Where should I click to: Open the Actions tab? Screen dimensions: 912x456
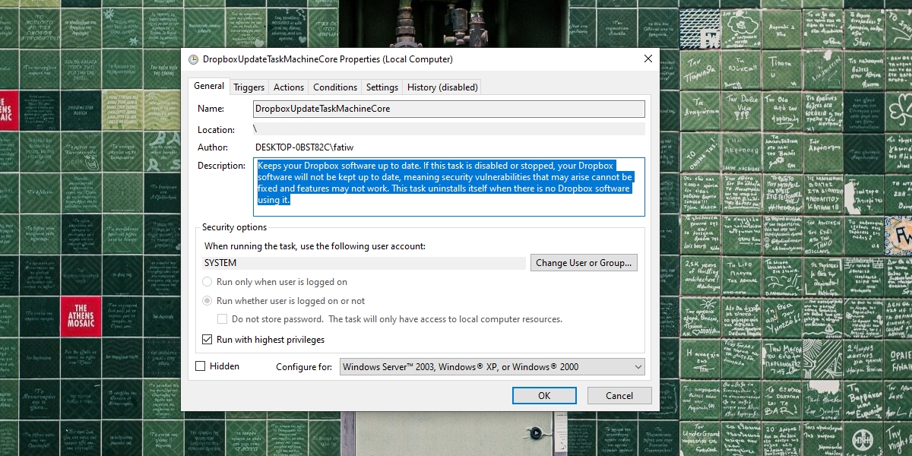[289, 87]
